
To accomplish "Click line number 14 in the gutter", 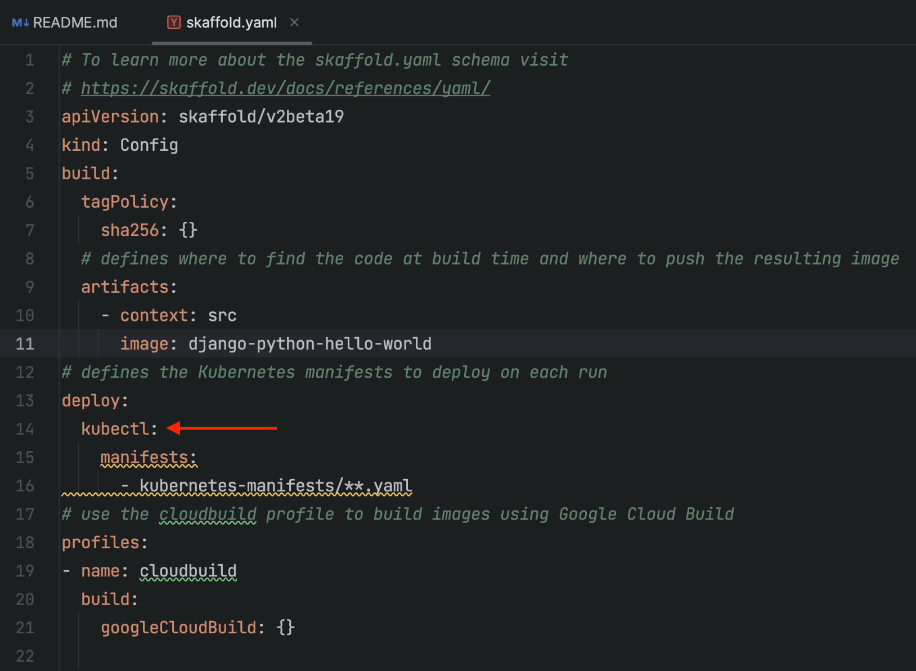I will (25, 429).
